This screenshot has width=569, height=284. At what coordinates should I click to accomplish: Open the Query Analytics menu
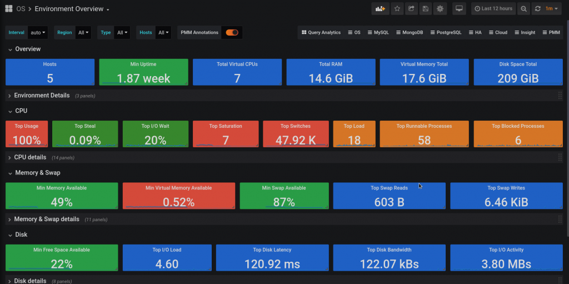tap(321, 32)
